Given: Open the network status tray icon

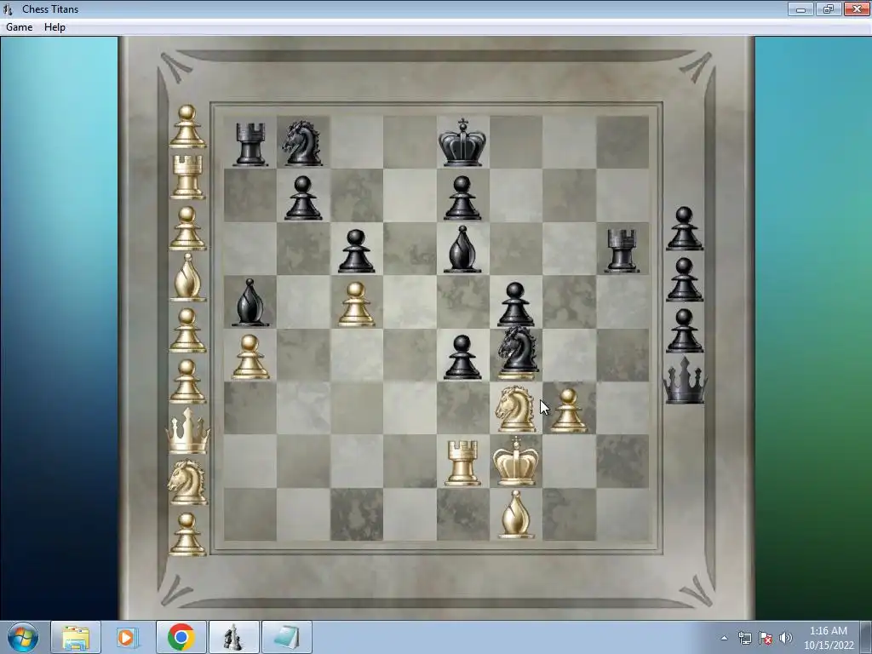Looking at the screenshot, I should (x=744, y=638).
